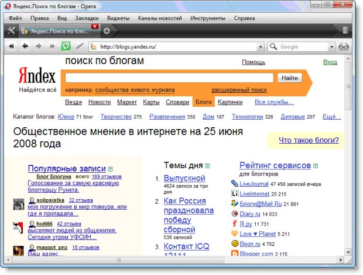The width and height of the screenshot is (363, 275).
Task: Open the closed tabs trash icon
Action: click(x=345, y=30)
